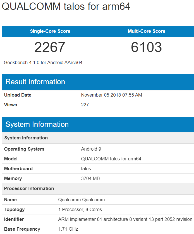The width and height of the screenshot is (194, 234).
Task: Click the 'ARM implementer 81 architecture' identifier value
Action: [125, 219]
